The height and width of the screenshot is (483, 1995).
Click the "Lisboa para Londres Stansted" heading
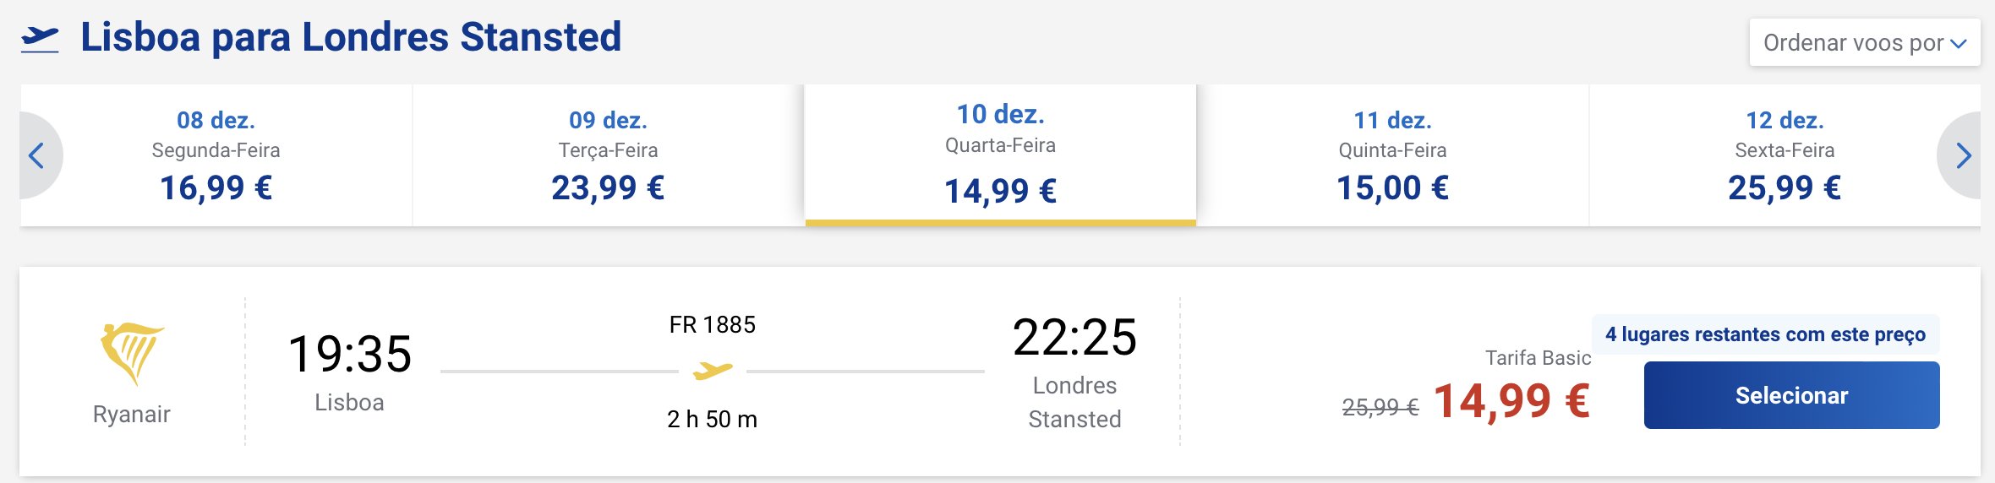tap(351, 38)
